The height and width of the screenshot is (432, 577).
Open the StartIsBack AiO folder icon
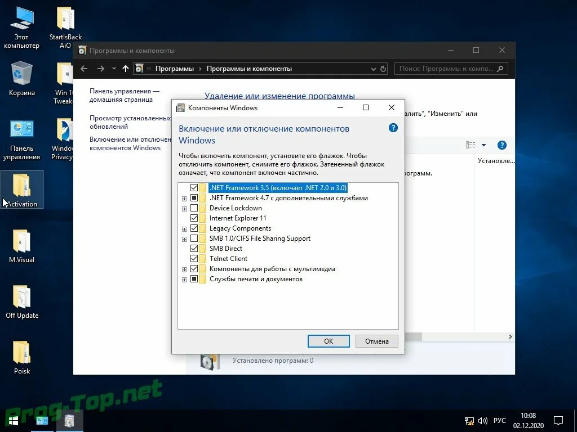click(x=65, y=28)
